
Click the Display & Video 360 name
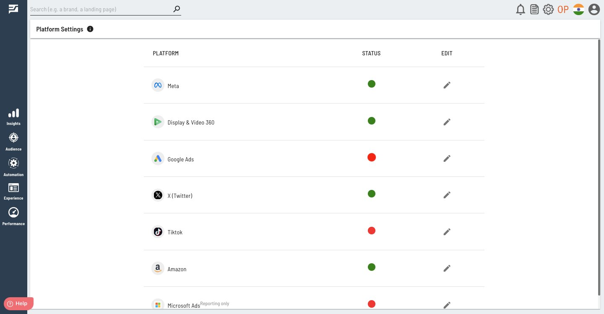pos(191,122)
